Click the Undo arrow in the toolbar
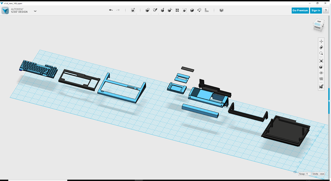 pyautogui.click(x=111, y=10)
